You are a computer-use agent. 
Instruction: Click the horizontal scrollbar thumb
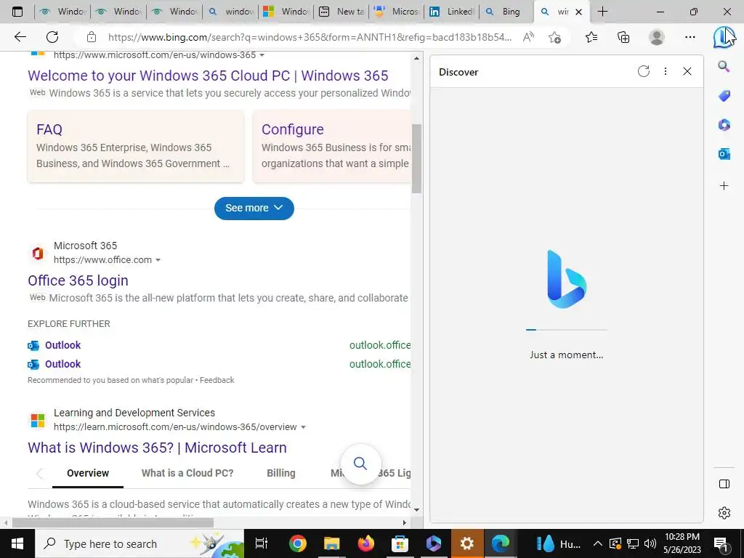click(113, 523)
